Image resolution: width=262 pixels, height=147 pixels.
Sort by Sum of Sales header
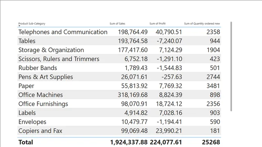(x=117, y=24)
